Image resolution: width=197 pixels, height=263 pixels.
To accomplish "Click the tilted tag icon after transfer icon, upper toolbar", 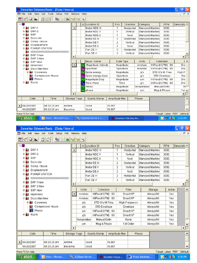I will coord(48,19).
